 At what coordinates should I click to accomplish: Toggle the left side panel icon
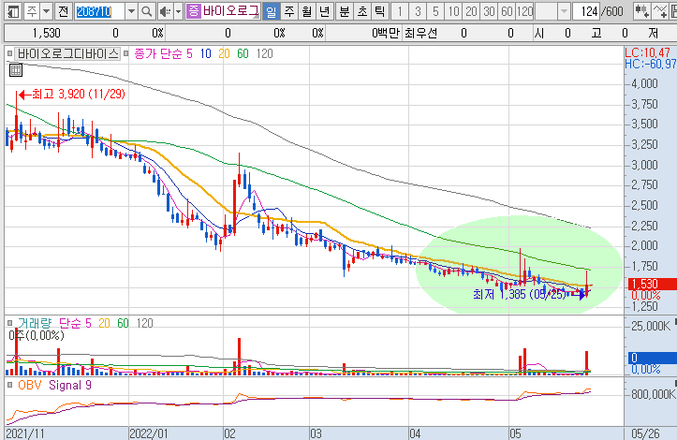13,11
